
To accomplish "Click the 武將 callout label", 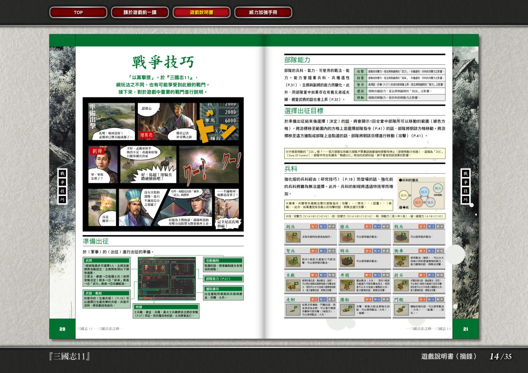I will coord(107,260).
